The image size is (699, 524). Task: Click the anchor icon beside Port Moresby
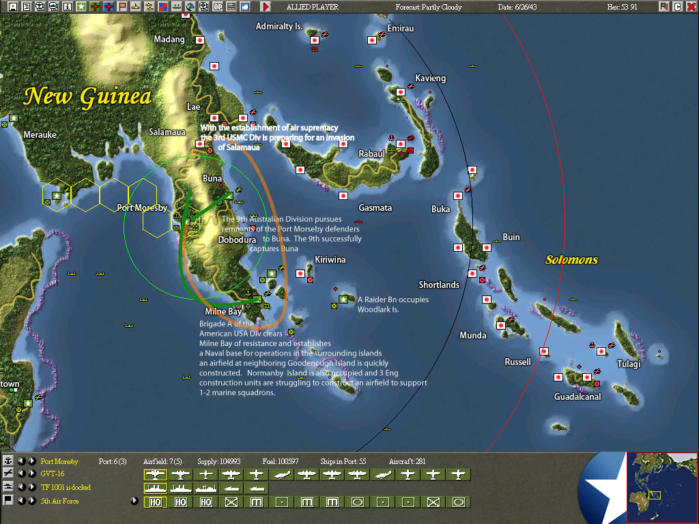8,461
